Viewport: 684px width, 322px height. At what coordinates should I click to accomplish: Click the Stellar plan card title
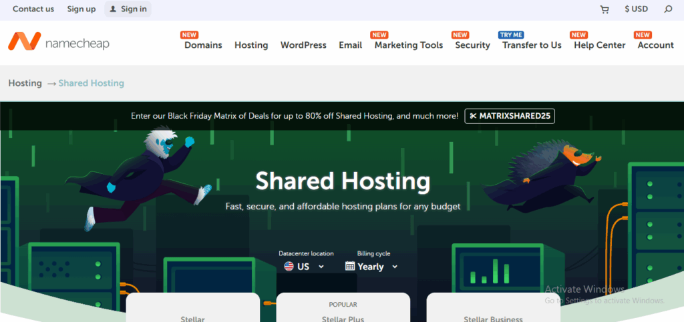(x=192, y=319)
